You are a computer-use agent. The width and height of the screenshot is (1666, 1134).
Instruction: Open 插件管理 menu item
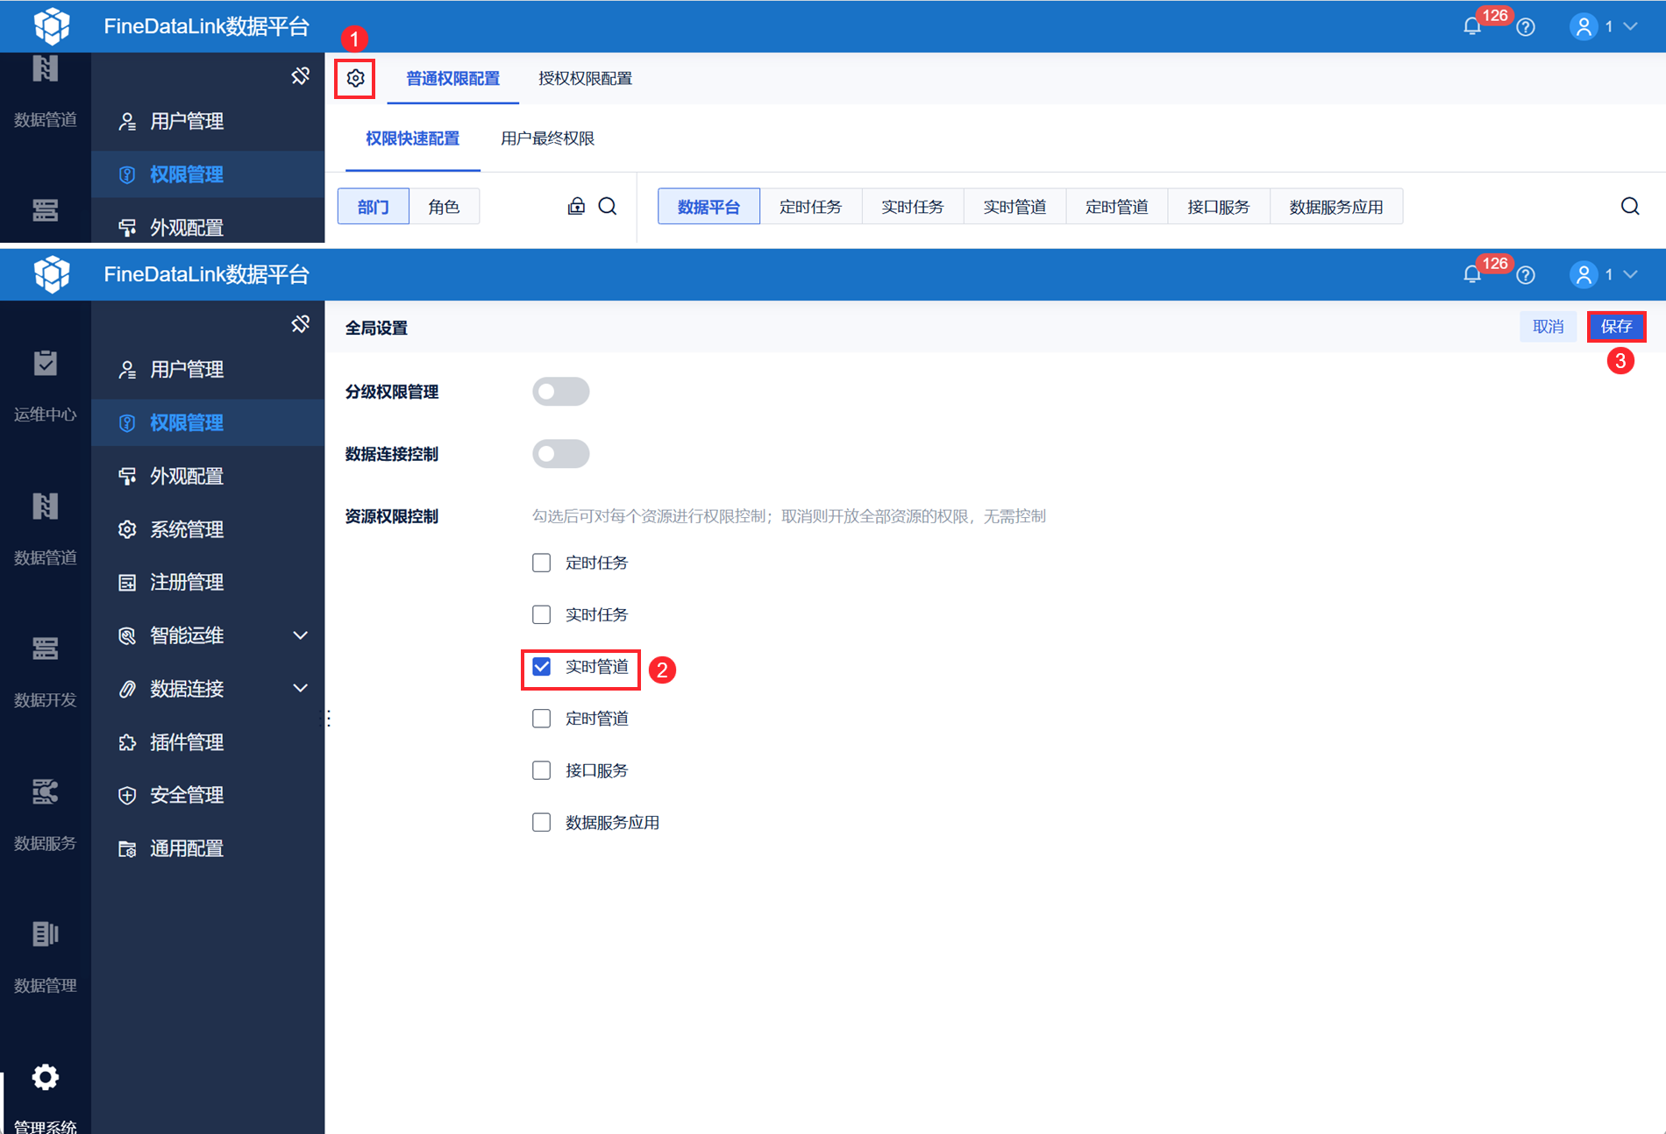pos(208,742)
